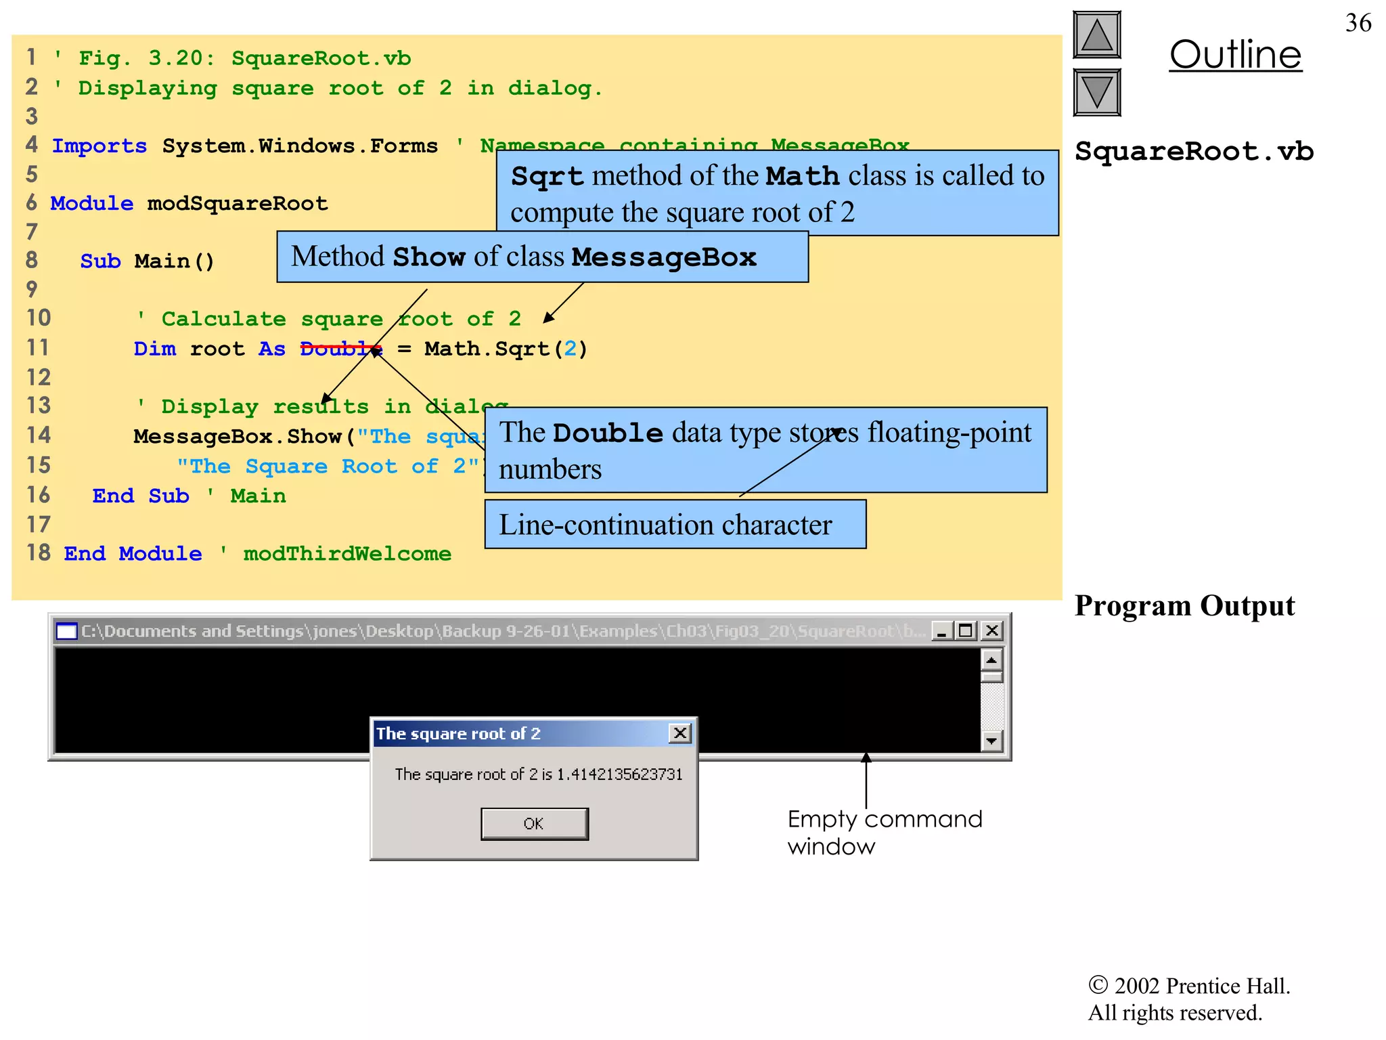Click the down triangle navigation icon
This screenshot has height=1040, width=1386.
point(1096,93)
